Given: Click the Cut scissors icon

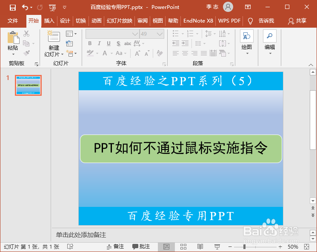Looking at the screenshot, I should click(26, 33).
